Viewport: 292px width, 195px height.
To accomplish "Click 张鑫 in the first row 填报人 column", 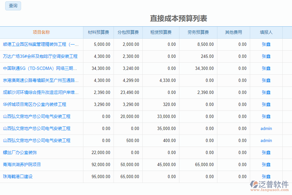I will pos(266,44).
